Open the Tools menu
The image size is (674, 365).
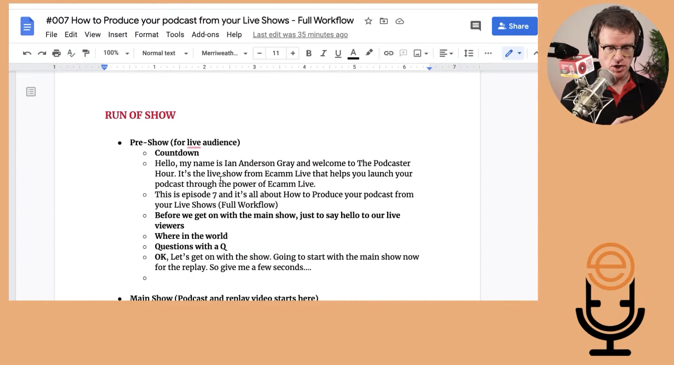[x=175, y=34]
